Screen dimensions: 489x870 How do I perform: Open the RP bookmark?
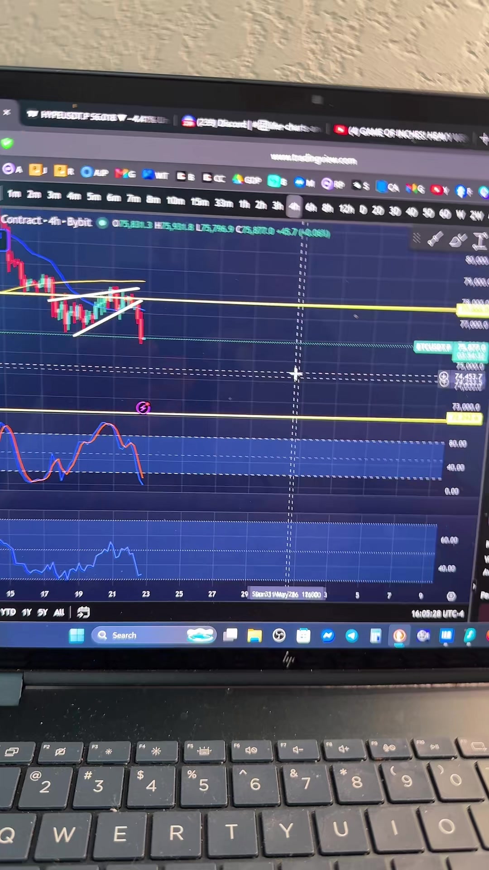pyautogui.click(x=333, y=184)
